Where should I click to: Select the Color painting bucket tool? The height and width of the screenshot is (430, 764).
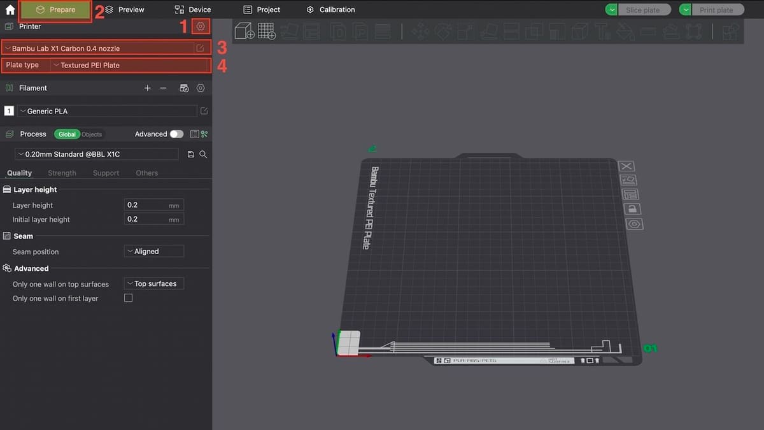pyautogui.click(x=626, y=31)
